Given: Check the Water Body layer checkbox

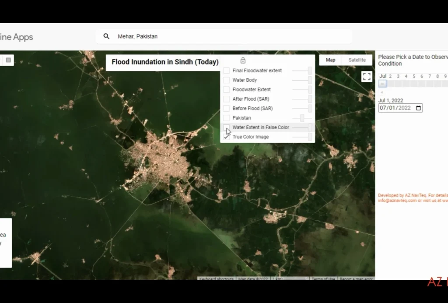Looking at the screenshot, I should 227,80.
